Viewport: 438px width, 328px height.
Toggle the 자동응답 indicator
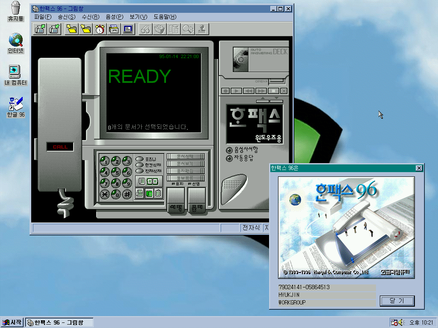[x=229, y=159]
